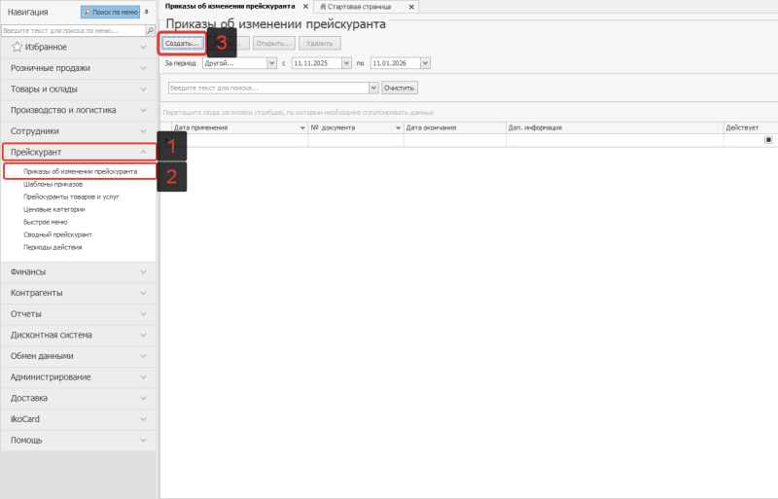778x499 pixels.
Task: Open Избранное via its star icon
Action: (17, 47)
